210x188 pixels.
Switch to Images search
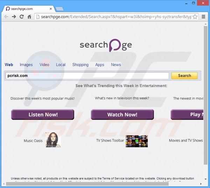[x=26, y=65]
